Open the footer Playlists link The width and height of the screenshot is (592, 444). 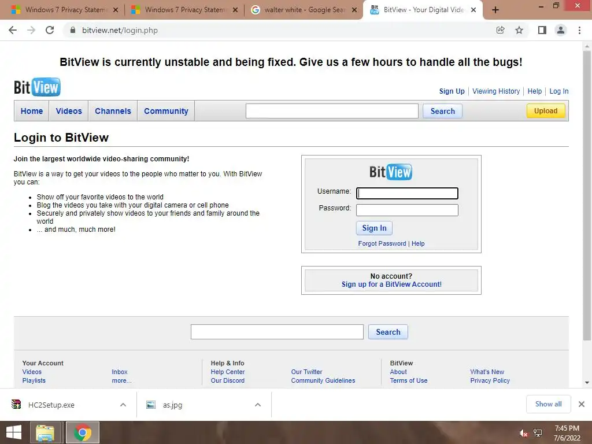click(34, 380)
